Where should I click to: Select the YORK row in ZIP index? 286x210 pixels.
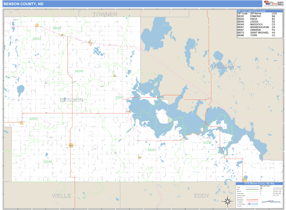pos(256,35)
